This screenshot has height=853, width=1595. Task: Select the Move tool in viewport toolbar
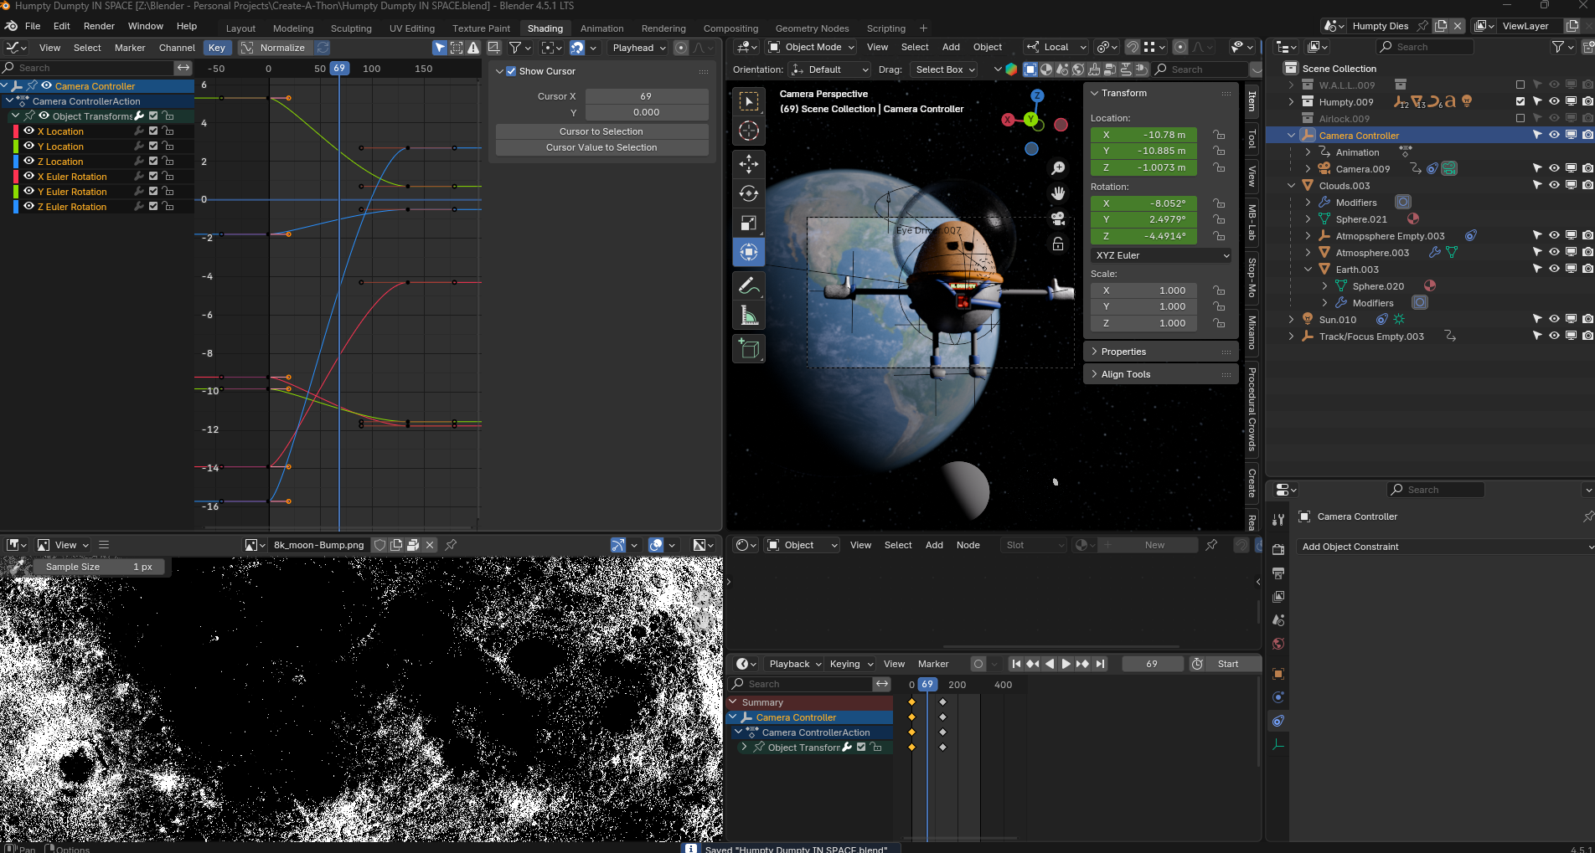point(749,164)
